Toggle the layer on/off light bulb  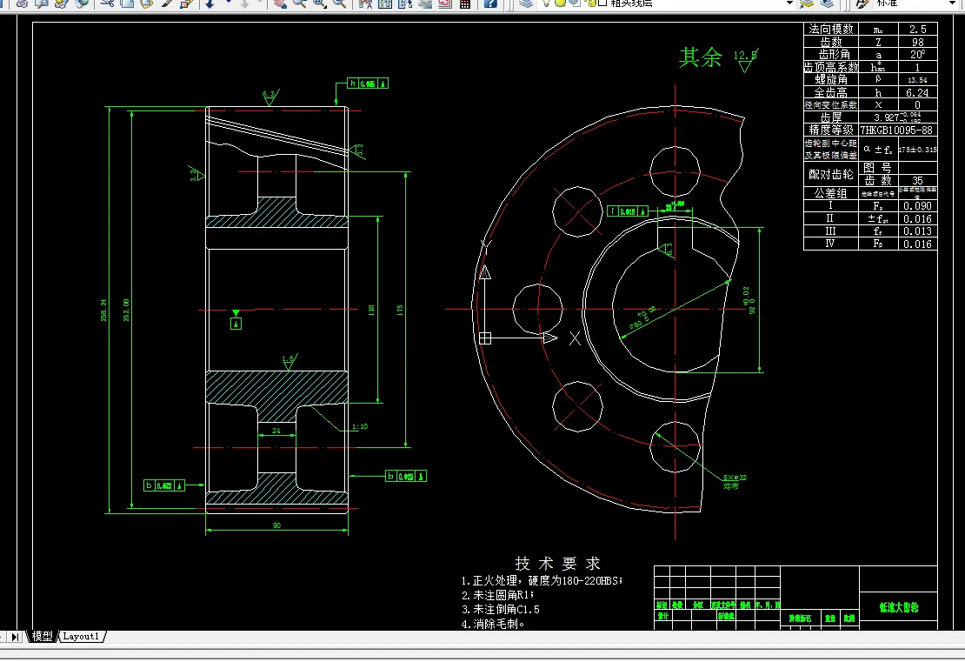point(546,3)
